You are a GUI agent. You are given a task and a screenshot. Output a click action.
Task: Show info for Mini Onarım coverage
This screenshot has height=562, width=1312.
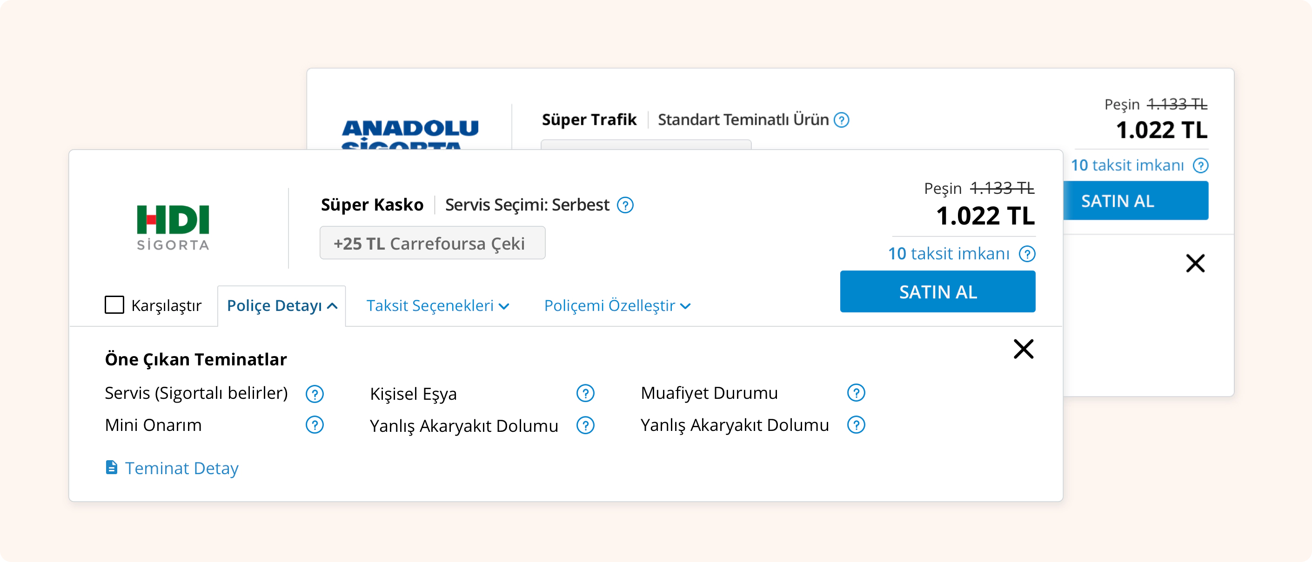[x=315, y=425]
